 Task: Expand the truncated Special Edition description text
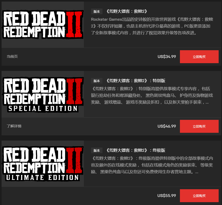pos(152,96)
